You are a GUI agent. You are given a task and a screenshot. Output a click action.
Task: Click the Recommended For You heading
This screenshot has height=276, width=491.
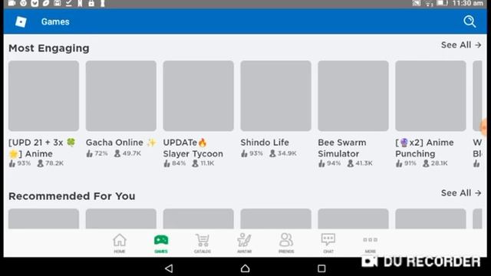coord(71,196)
